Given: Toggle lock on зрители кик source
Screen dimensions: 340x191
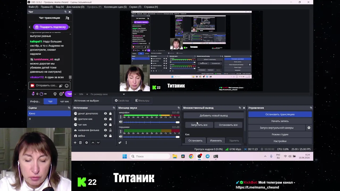Looking at the screenshot, I should (x=110, y=119).
